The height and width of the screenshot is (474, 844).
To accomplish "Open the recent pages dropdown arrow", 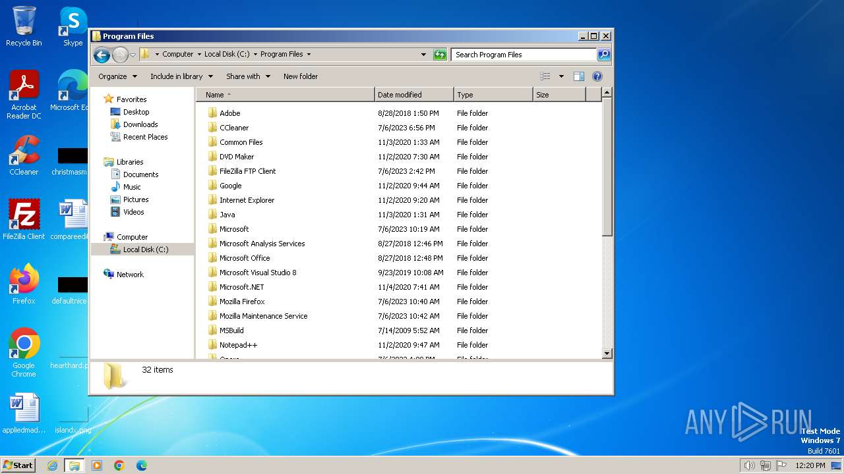I will pyautogui.click(x=133, y=55).
